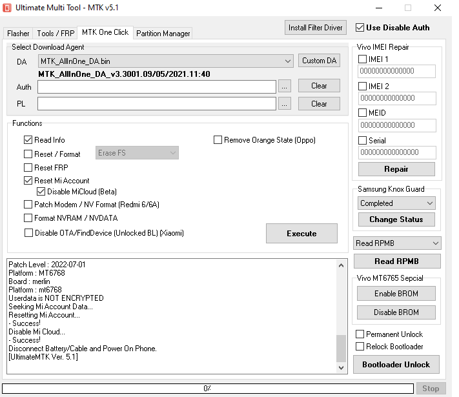Click the progress bar showing 0%
This screenshot has height=397, width=459.
tap(207, 389)
